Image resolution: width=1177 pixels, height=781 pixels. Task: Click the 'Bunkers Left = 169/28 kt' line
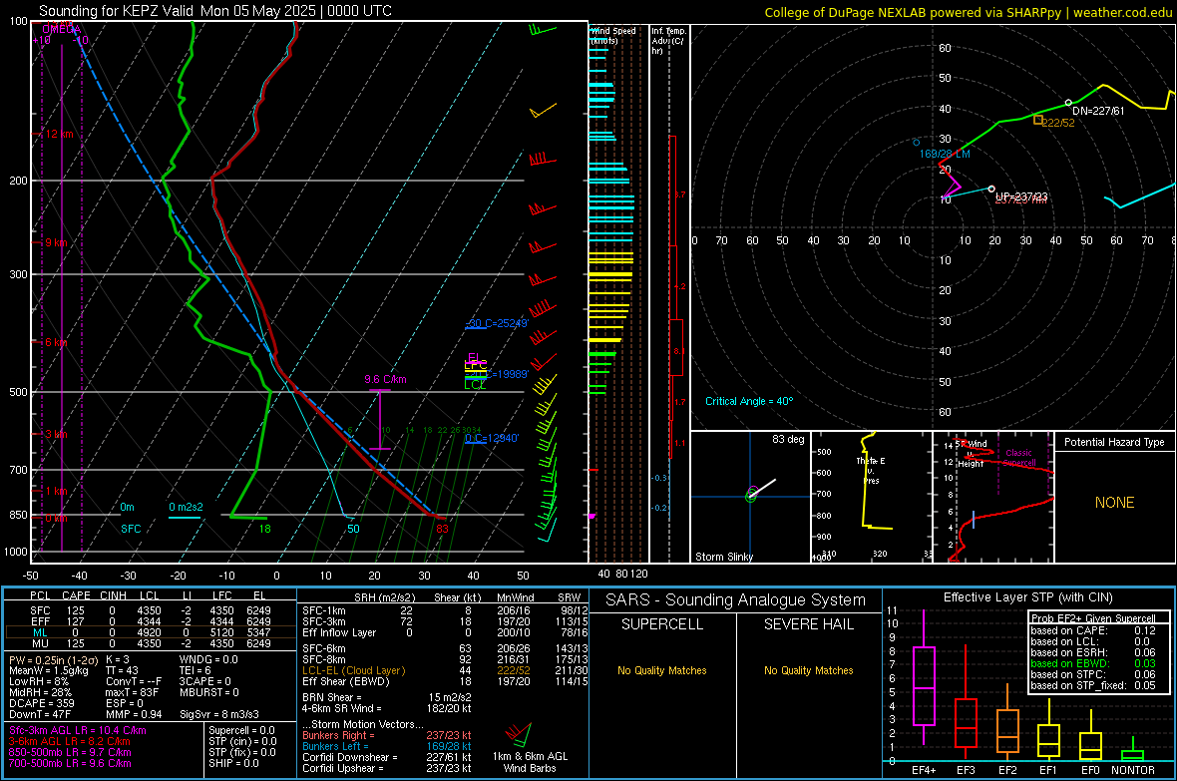pyautogui.click(x=387, y=746)
